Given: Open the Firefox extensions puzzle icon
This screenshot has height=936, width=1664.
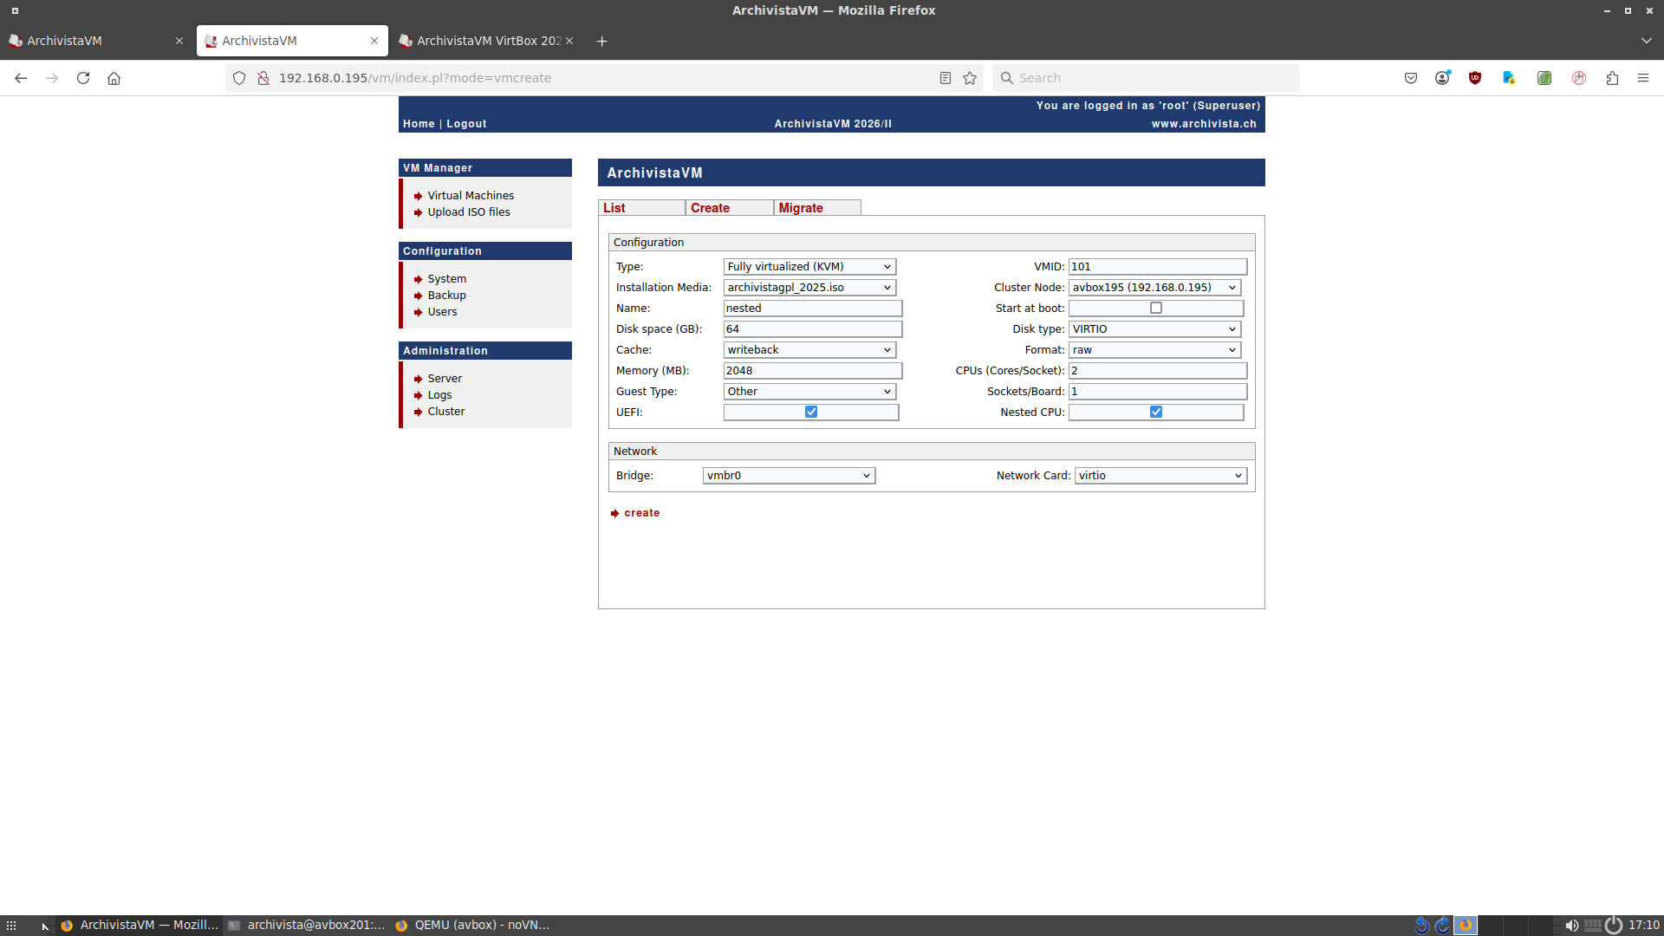Looking at the screenshot, I should [x=1612, y=78].
